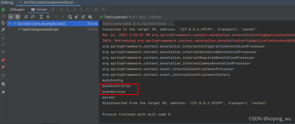Click Previous Failed Test up arrow
Viewport: 295px width, 124px height.
56,17
